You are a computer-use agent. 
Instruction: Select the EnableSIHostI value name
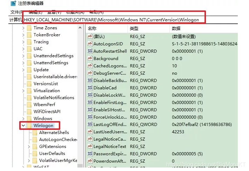coord(109,110)
